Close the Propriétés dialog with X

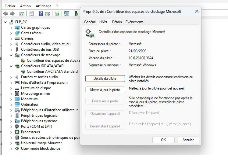pos(197,11)
